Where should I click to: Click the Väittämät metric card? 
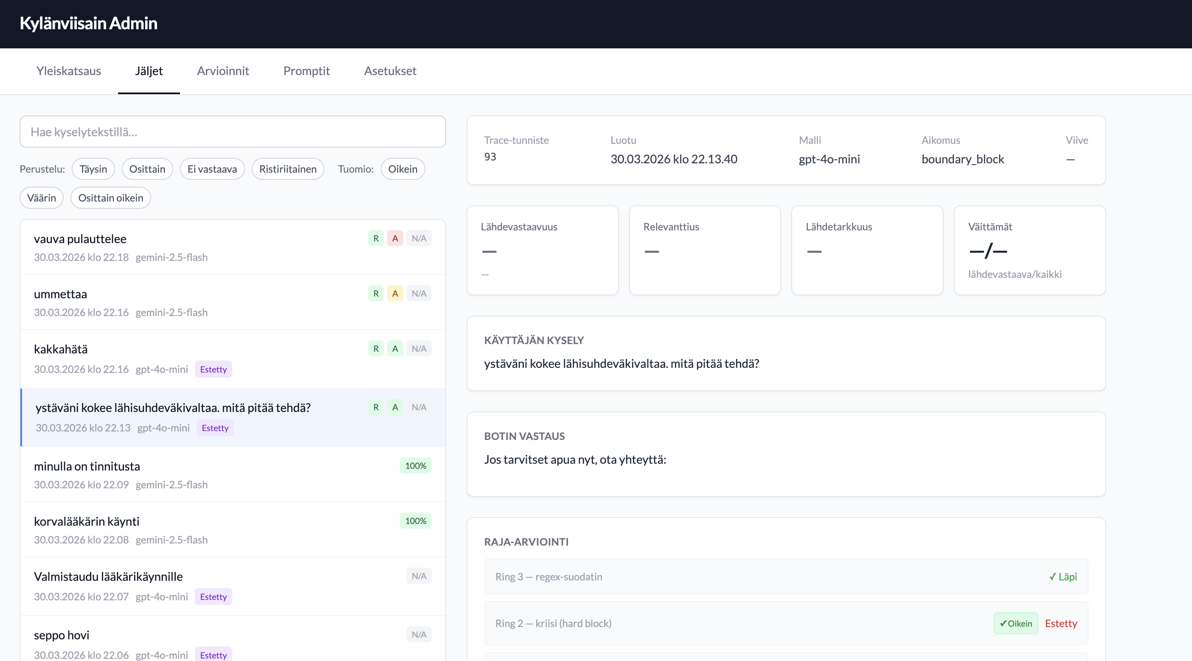tap(1029, 250)
